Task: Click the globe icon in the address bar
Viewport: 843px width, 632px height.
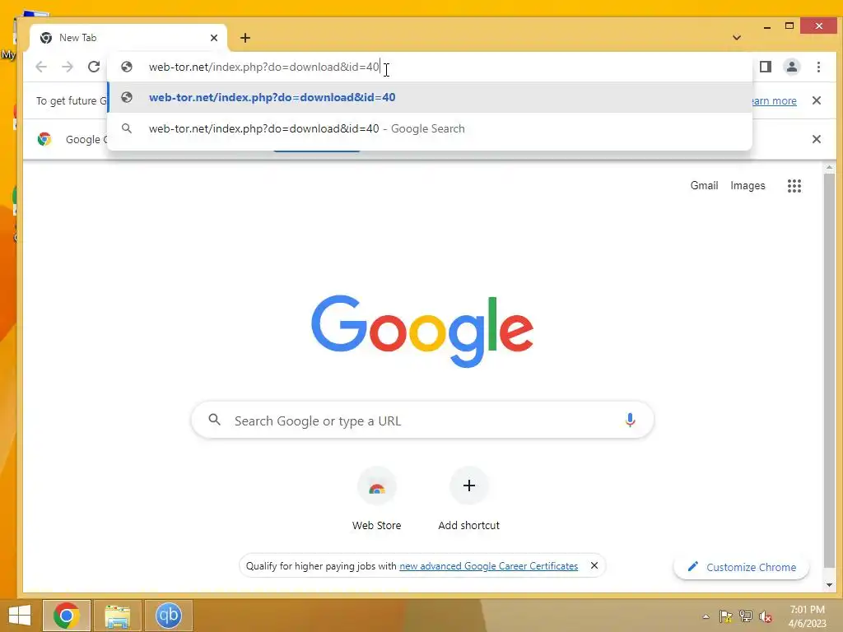Action: click(127, 67)
